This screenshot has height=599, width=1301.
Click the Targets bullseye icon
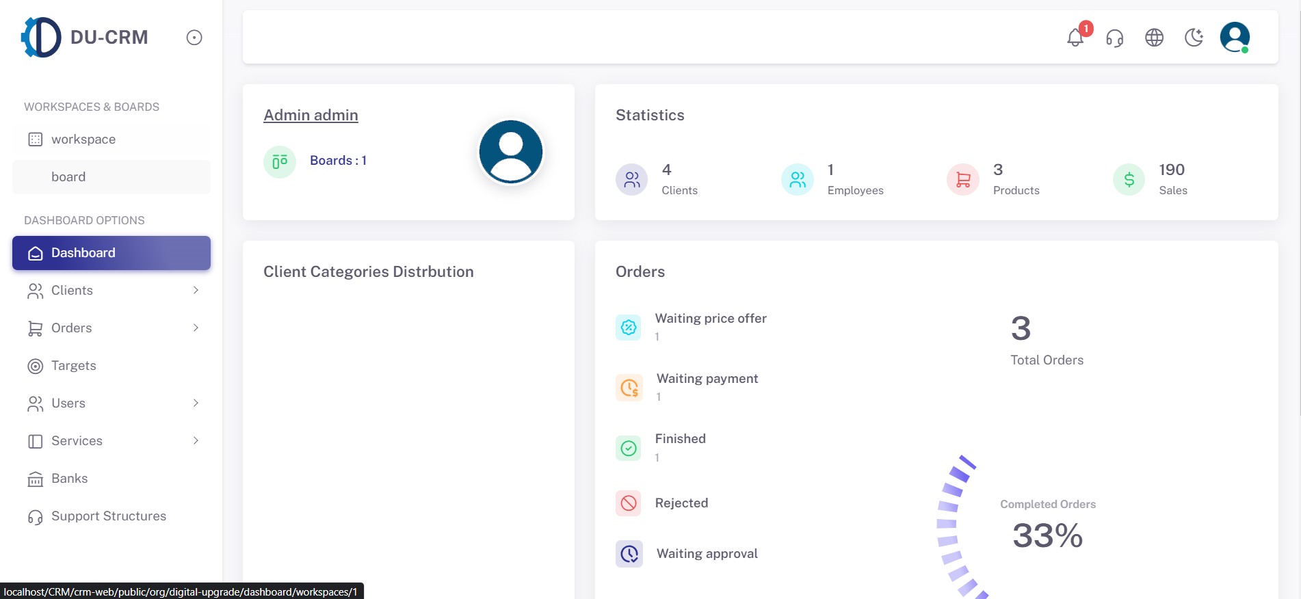[x=35, y=367]
